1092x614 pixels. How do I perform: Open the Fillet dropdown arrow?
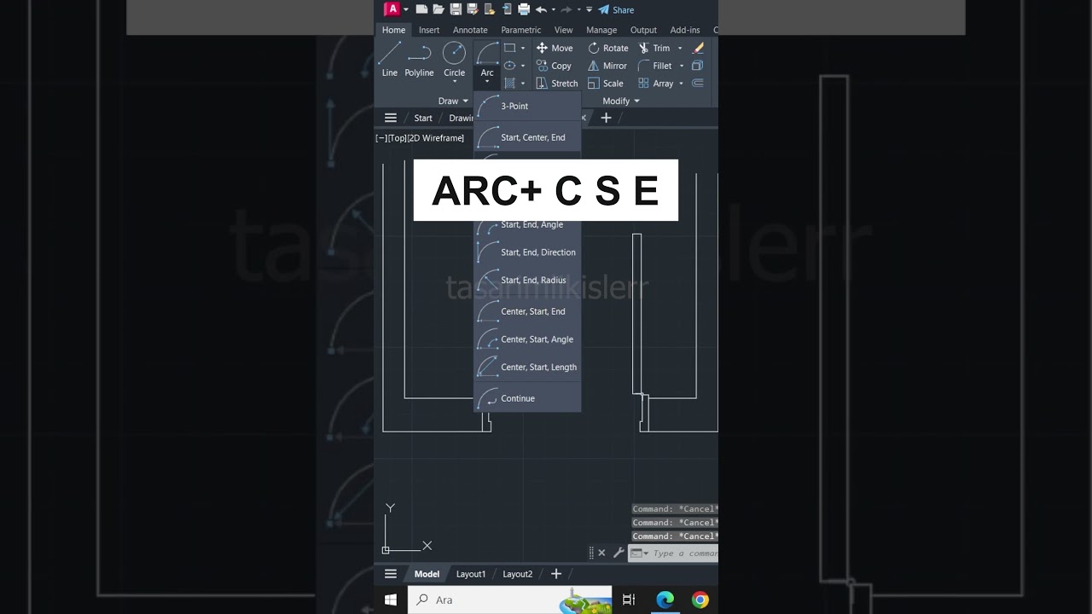(x=682, y=66)
